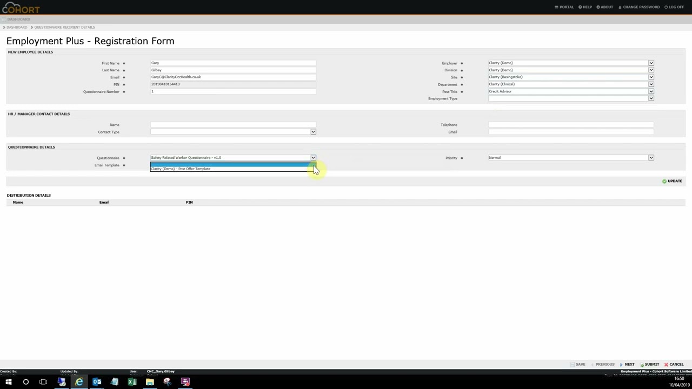The image size is (692, 389).
Task: Select Clarity (Demo) - Post Offer Template option
Action: (233, 169)
